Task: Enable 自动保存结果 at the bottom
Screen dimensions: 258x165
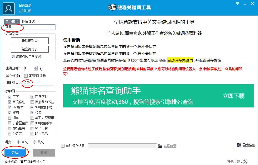Action: [x=63, y=146]
